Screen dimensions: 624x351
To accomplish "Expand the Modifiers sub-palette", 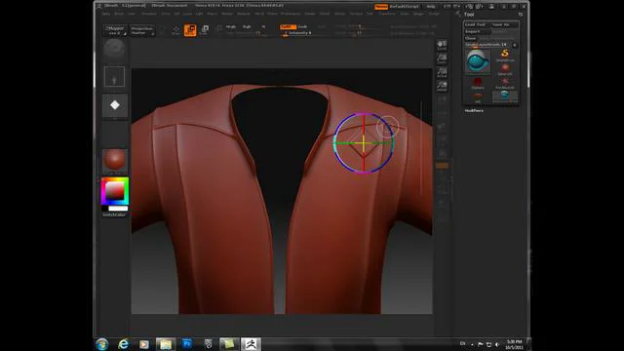I will tap(474, 110).
